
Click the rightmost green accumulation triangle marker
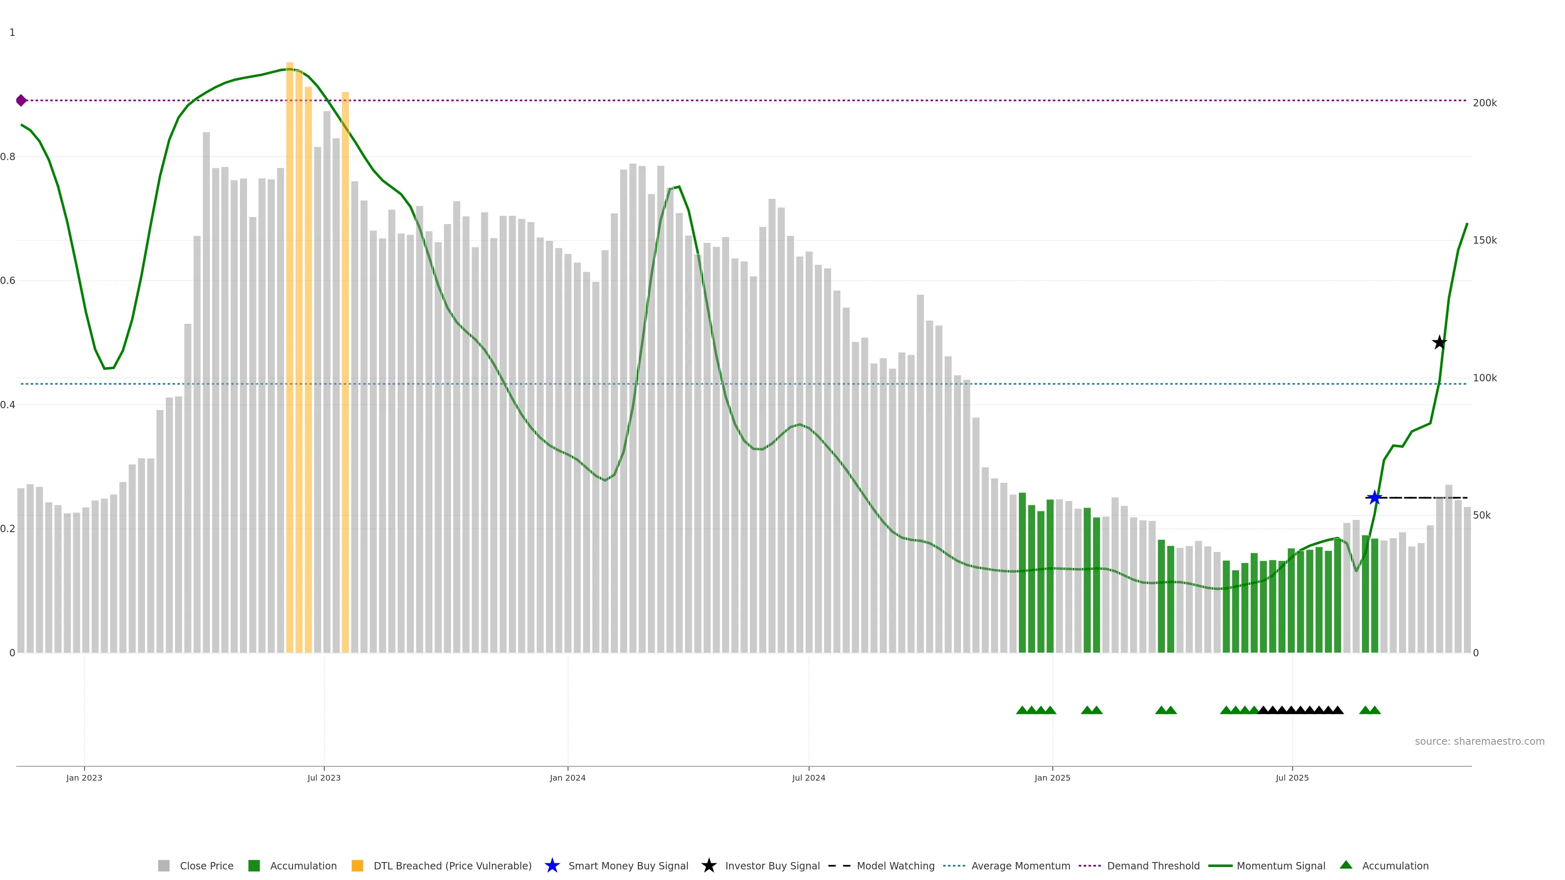coord(1375,710)
